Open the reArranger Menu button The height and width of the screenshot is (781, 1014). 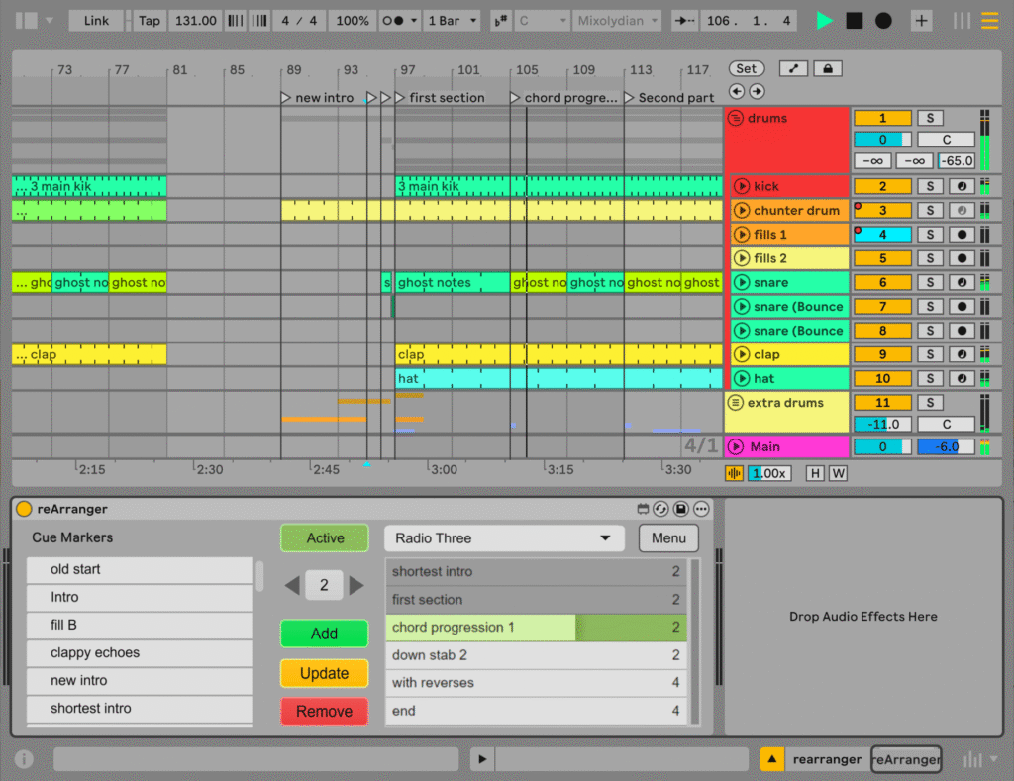pos(668,537)
